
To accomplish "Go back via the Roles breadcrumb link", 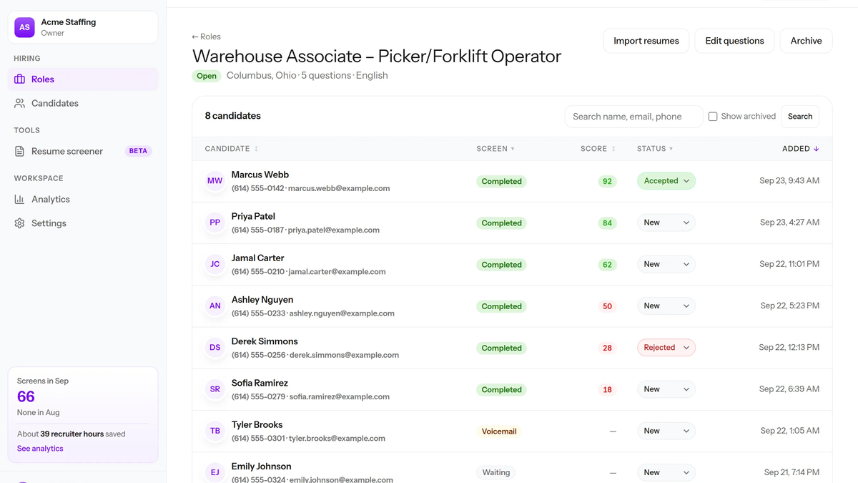I will 206,36.
